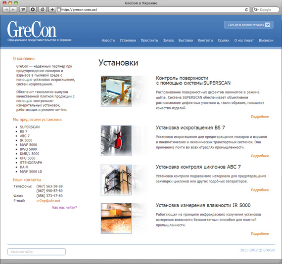Screen dimensions: 282x264
Task: Select BS 7 in the sidebar list
Action: (x=24, y=132)
